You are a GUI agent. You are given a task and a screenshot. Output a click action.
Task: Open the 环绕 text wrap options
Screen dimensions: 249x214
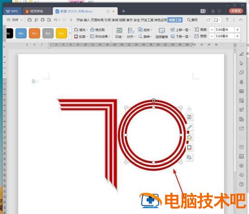point(119,33)
